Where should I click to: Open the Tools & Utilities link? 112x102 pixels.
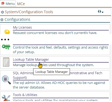point(25,95)
